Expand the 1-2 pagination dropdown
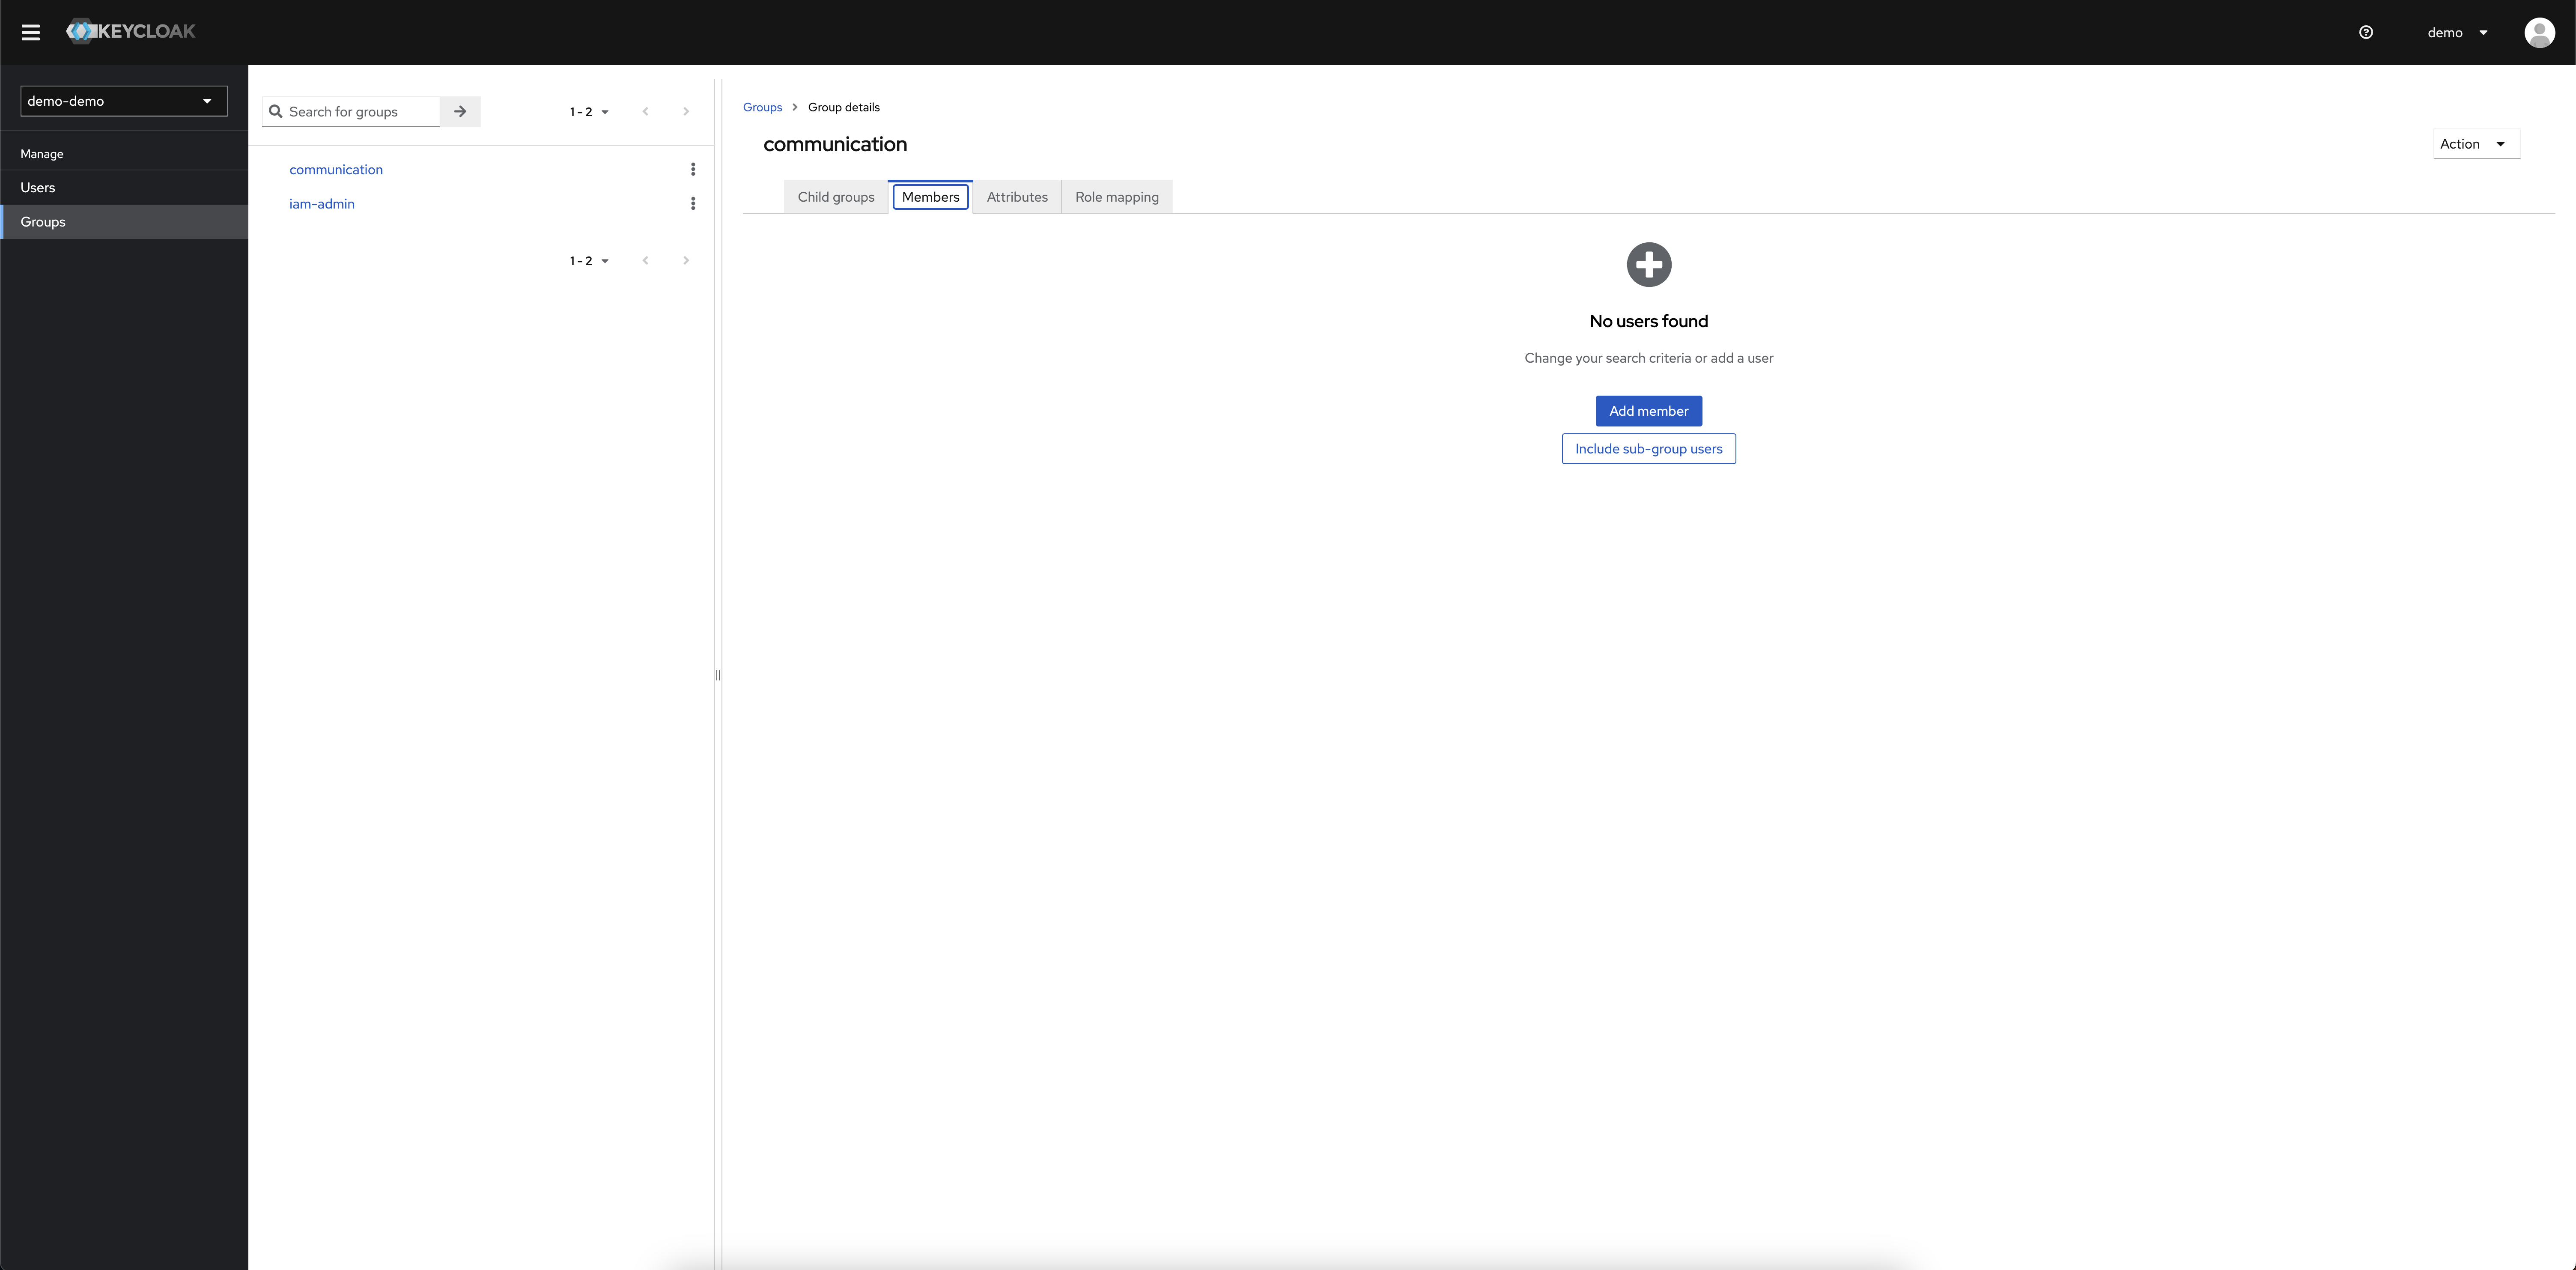This screenshot has width=2576, height=1270. [587, 110]
